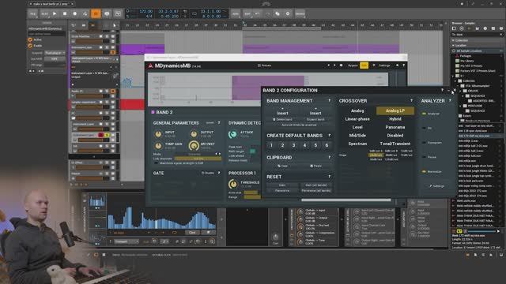
Task: Toggle the Sonogram switch in Analyzer panel
Action: pyautogui.click(x=424, y=143)
